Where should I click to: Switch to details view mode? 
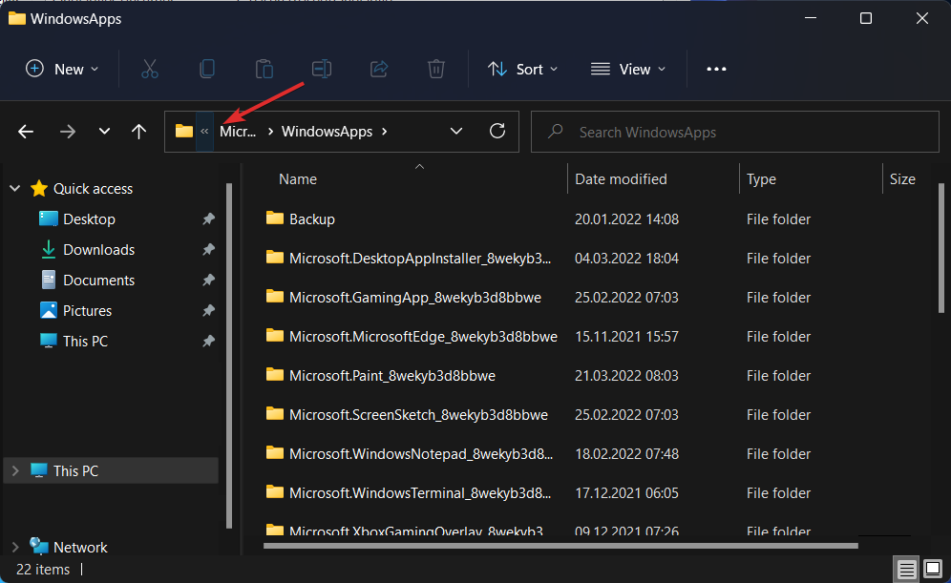click(905, 569)
